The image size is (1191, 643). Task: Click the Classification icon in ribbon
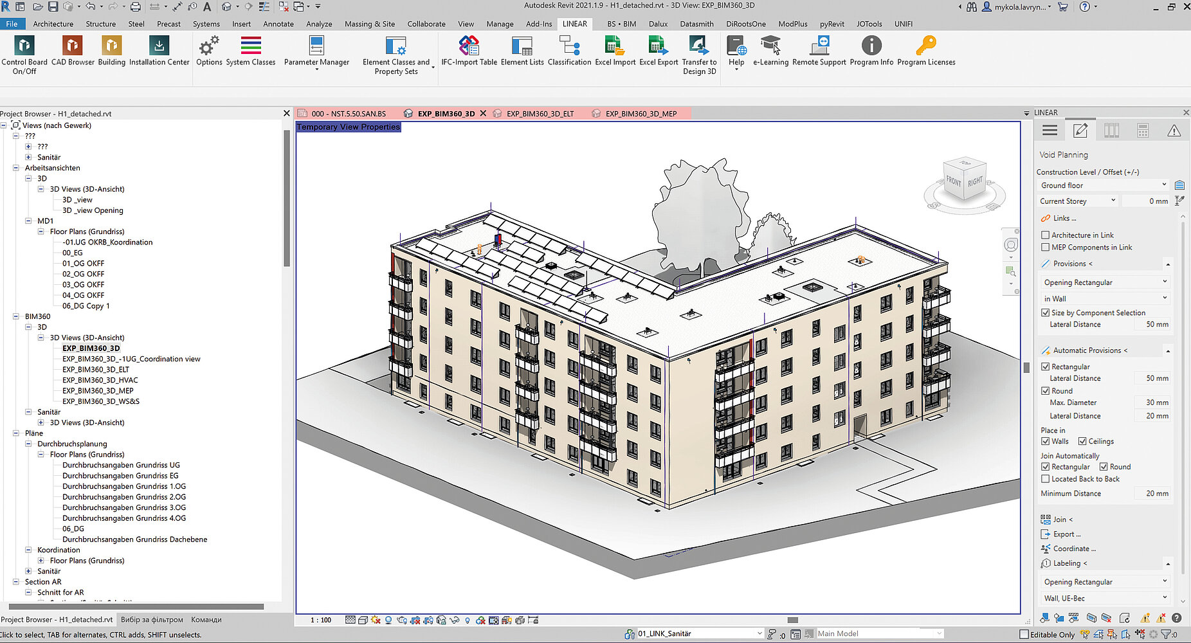point(569,46)
